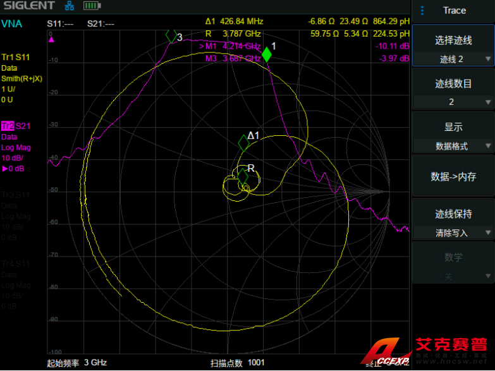The width and height of the screenshot is (495, 371).
Task: Click the magenta reference level triangle
Action: (x=51, y=39)
